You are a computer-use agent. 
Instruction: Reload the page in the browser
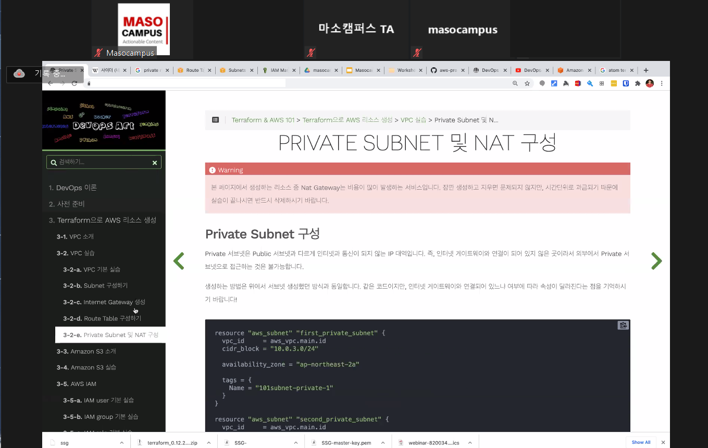74,83
